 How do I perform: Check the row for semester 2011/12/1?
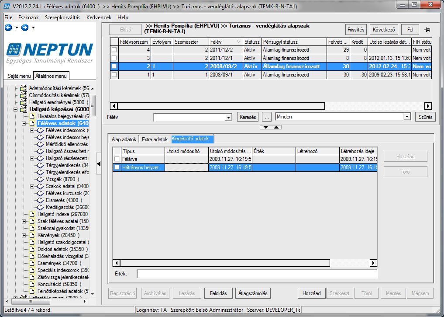(x=114, y=58)
